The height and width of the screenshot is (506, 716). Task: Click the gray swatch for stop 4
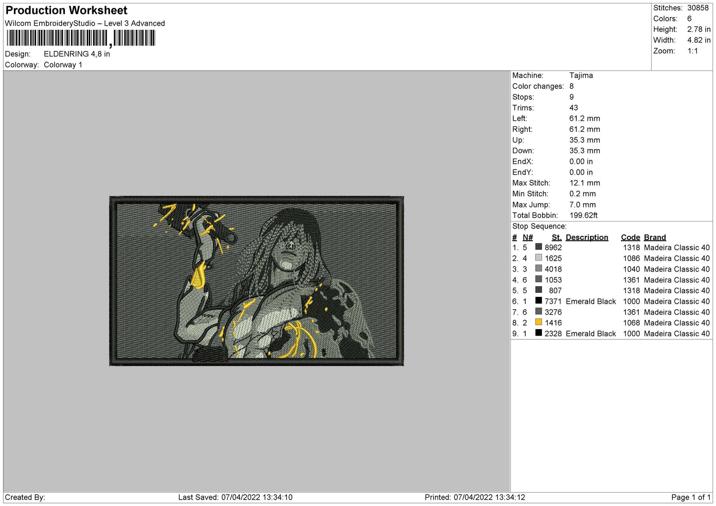(539, 279)
